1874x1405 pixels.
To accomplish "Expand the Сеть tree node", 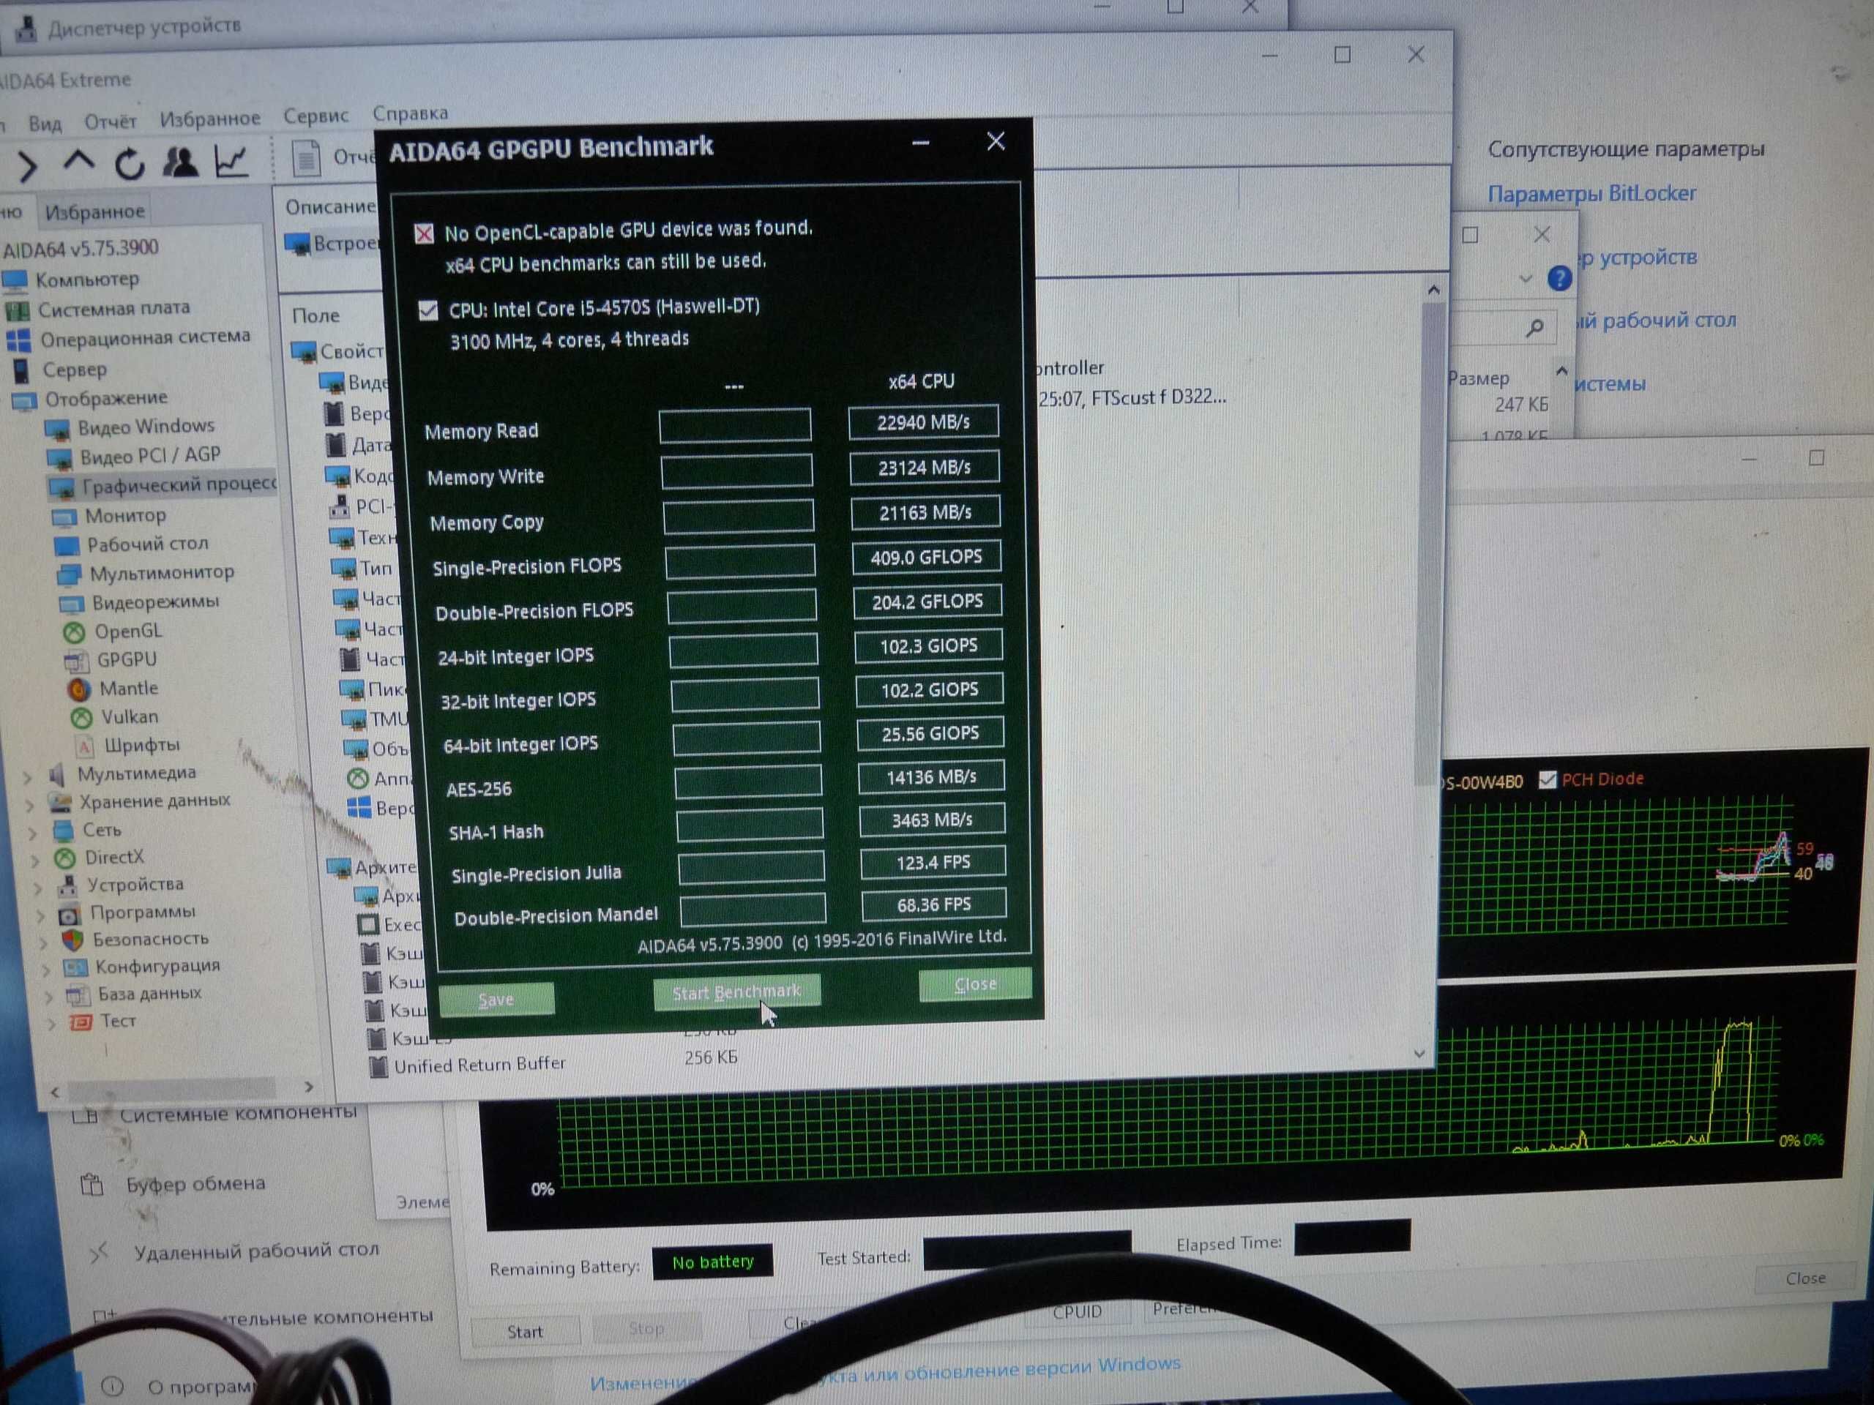I will pos(33,833).
